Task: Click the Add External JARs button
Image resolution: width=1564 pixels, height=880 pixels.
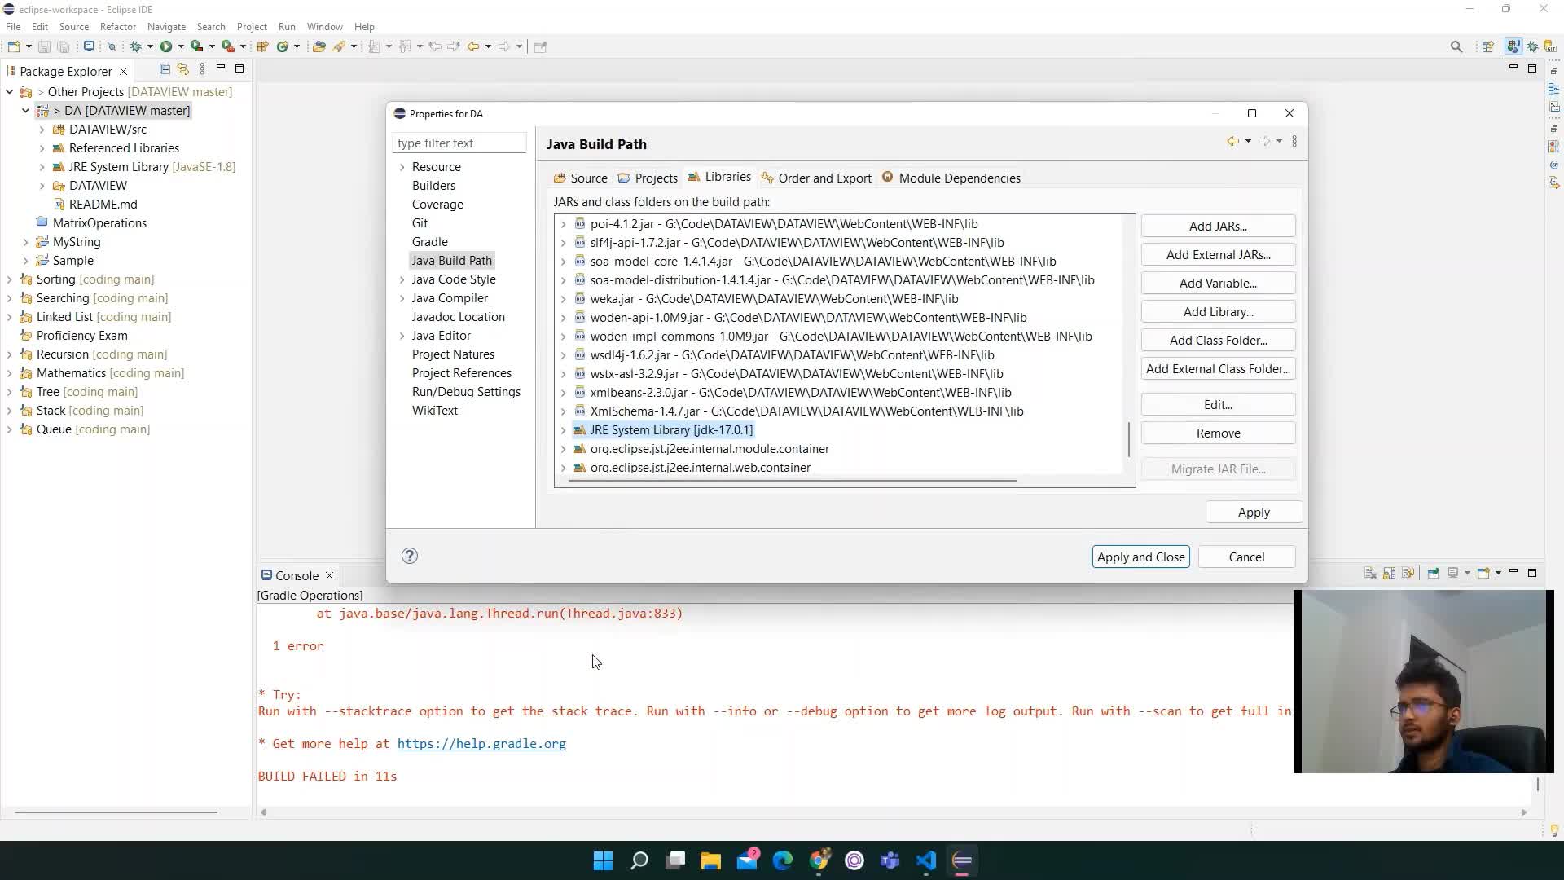Action: (1217, 254)
